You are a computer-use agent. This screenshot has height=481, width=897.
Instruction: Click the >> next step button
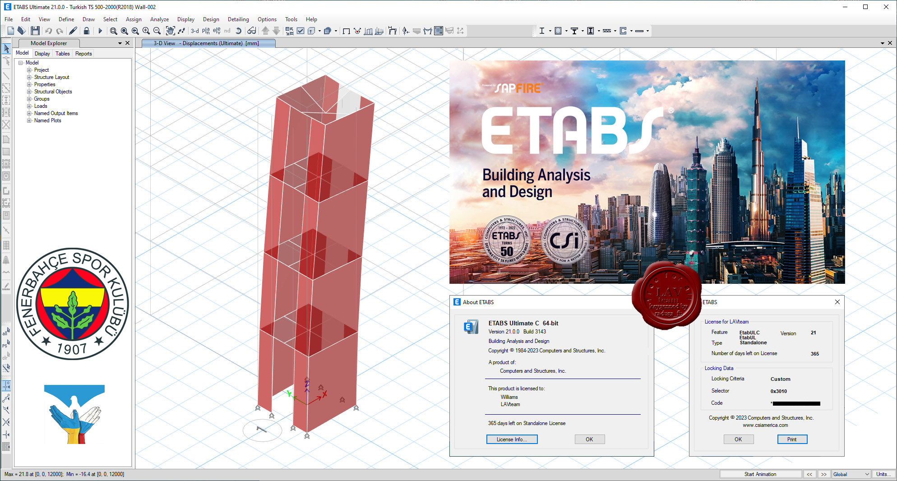click(824, 474)
